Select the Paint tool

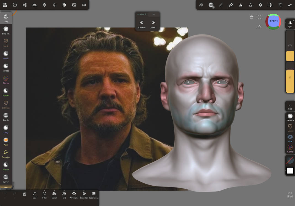coord(6,141)
